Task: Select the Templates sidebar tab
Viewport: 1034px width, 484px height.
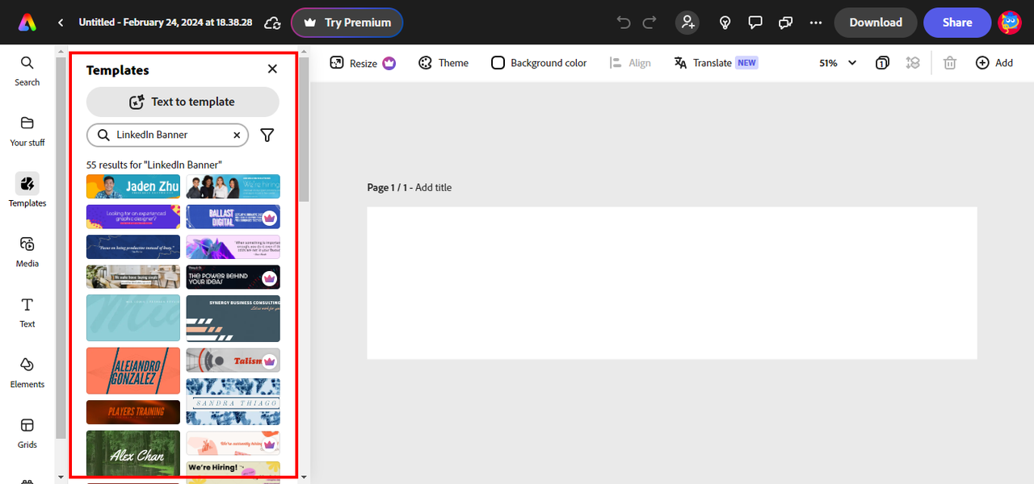Action: click(27, 190)
